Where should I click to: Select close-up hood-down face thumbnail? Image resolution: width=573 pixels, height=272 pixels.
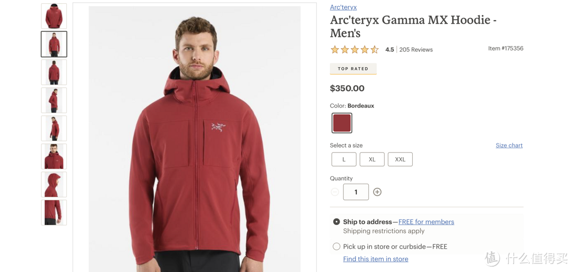pos(54,157)
